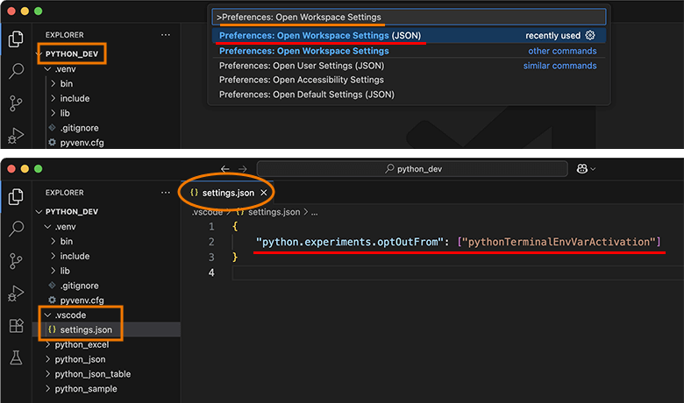Click Explorer more actions ellipsis in bottom window
The image size is (684, 403).
click(x=166, y=193)
